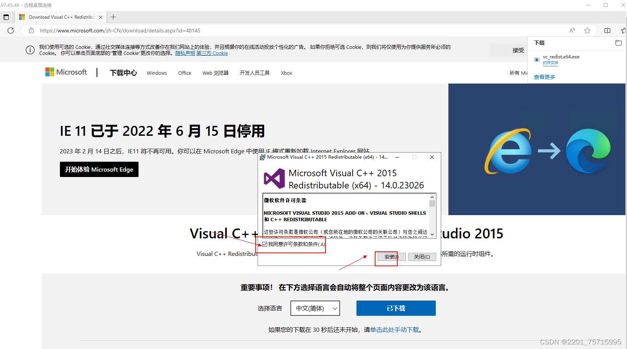Open the Office menu item
The width and height of the screenshot is (627, 349).
[x=184, y=73]
